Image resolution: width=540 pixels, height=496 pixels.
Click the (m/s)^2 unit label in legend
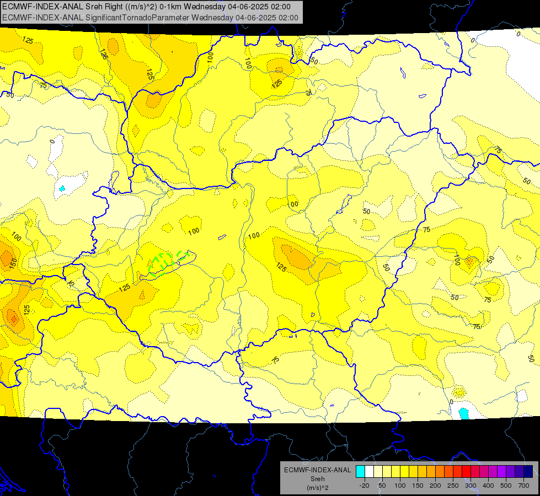click(x=317, y=488)
